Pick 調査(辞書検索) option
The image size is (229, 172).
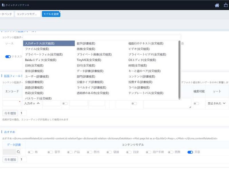click(x=34, y=87)
